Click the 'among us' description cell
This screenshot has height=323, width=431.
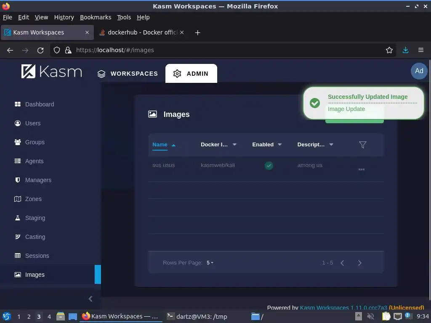point(310,165)
